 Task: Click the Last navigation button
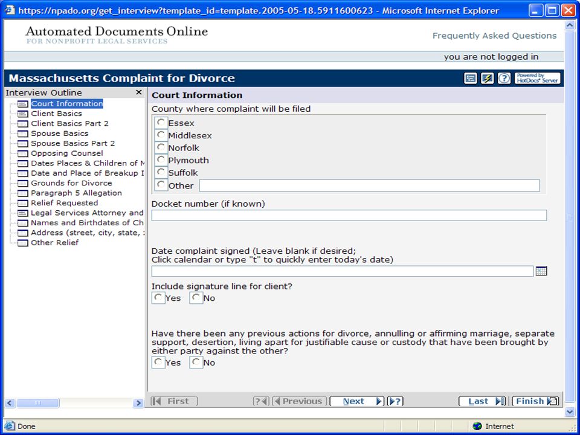(x=482, y=401)
